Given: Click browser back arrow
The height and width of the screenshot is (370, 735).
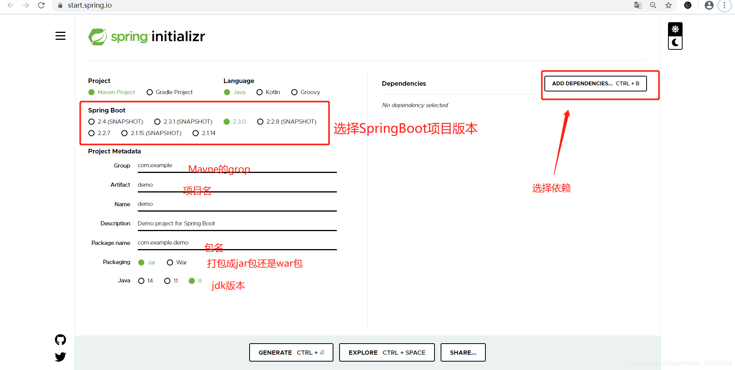Looking at the screenshot, I should pyautogui.click(x=10, y=5).
